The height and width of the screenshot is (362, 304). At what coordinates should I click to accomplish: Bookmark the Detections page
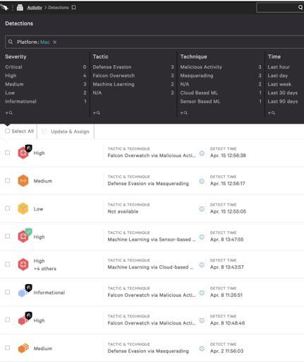tap(73, 8)
